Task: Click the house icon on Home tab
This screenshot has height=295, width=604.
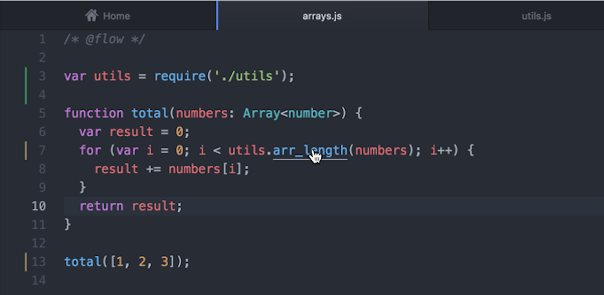Action: click(x=91, y=16)
